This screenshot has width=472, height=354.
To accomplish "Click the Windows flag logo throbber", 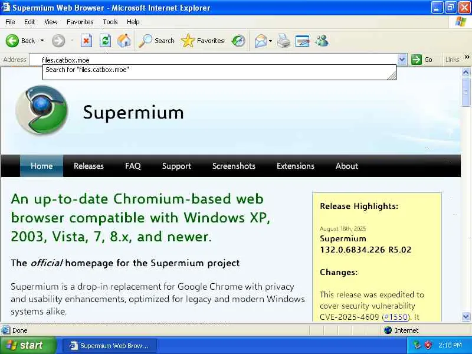I will [x=461, y=22].
